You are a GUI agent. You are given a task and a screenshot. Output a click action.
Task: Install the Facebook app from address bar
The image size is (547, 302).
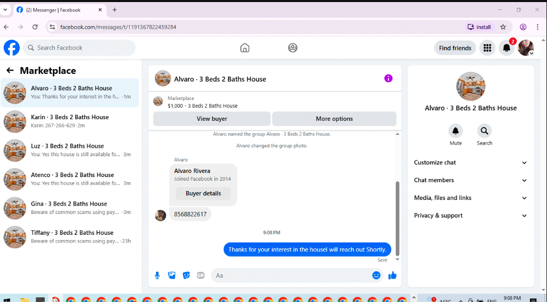pos(479,27)
